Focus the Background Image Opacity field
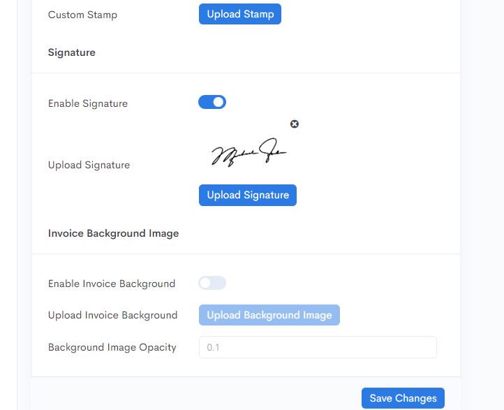The image size is (504, 410). pyautogui.click(x=318, y=347)
